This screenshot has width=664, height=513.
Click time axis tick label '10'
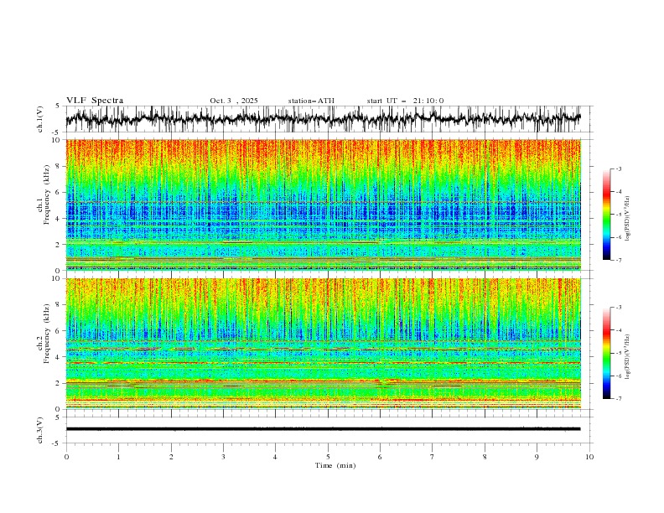tap(589, 457)
